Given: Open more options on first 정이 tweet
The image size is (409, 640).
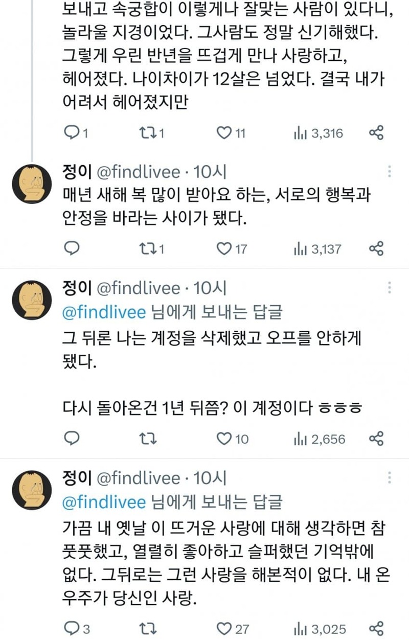Looking at the screenshot, I should click(390, 171).
